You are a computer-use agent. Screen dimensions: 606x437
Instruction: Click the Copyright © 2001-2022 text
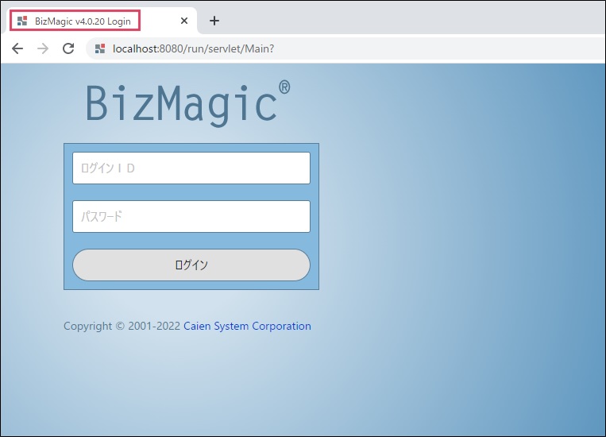122,326
